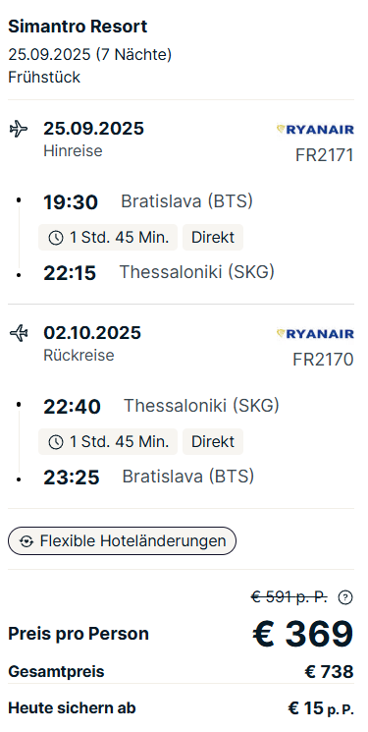Click the outbound Direkt badge

(213, 238)
